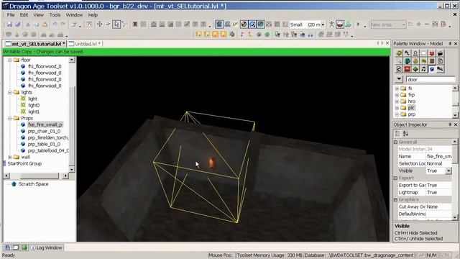460x259 pixels.
Task: Click the green stick-figure character icon
Action: point(331,24)
